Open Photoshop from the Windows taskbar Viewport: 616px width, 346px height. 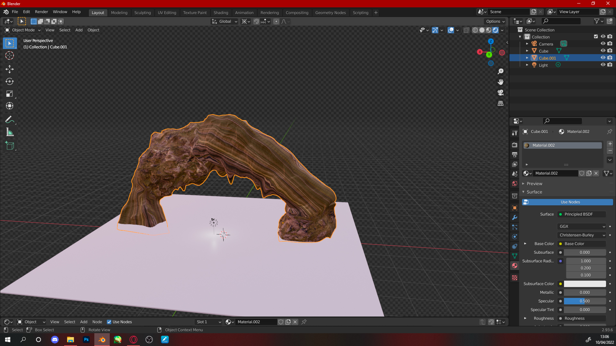pos(86,340)
